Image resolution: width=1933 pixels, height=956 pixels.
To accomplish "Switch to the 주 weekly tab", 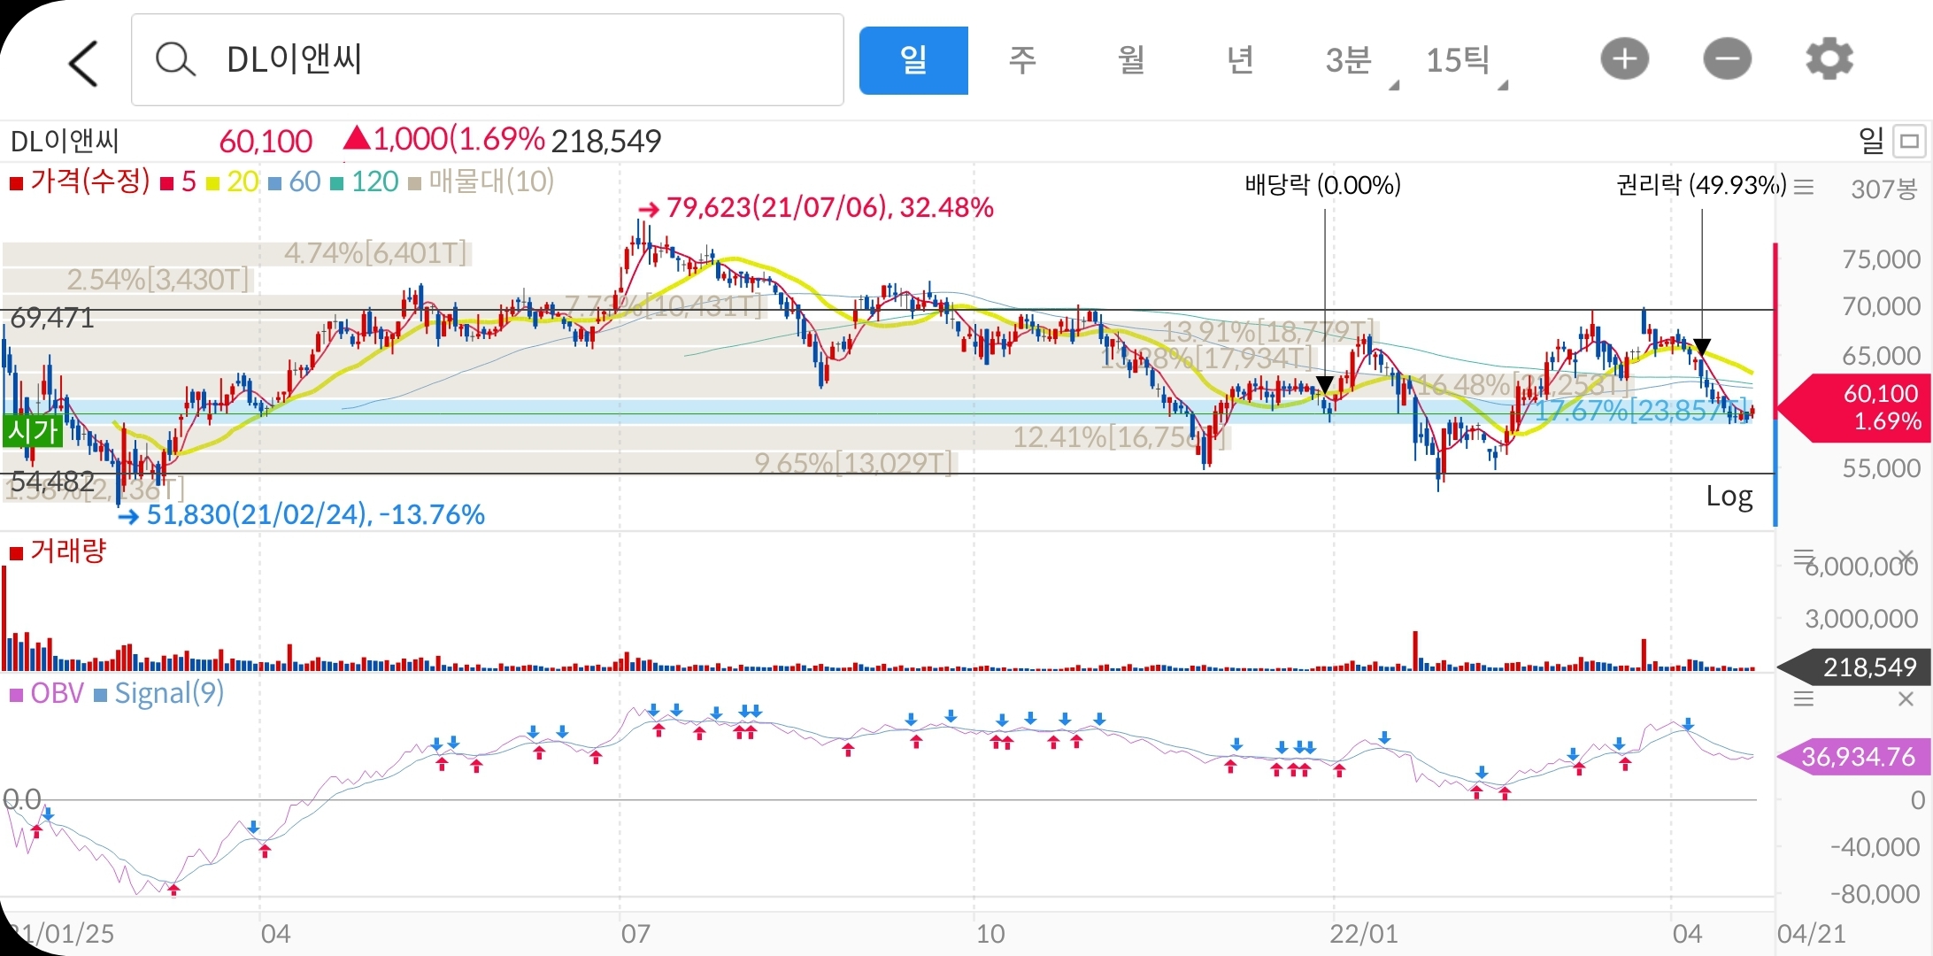I will (x=1022, y=60).
